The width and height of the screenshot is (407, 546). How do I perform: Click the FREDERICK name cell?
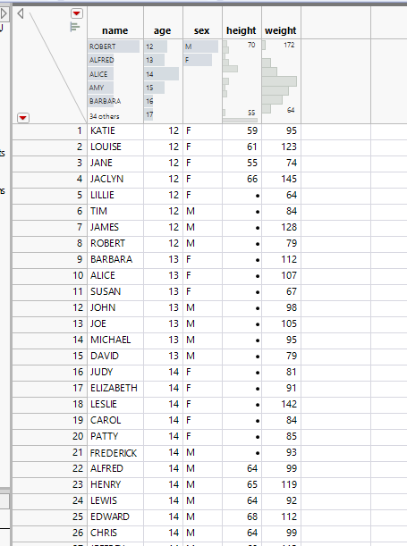pos(115,452)
